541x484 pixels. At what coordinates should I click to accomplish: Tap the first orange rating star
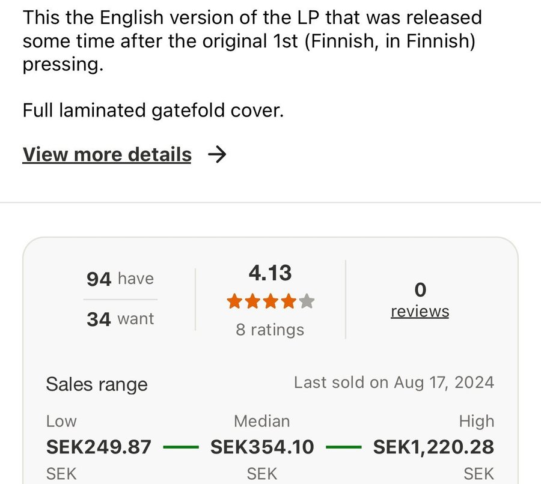click(x=234, y=301)
